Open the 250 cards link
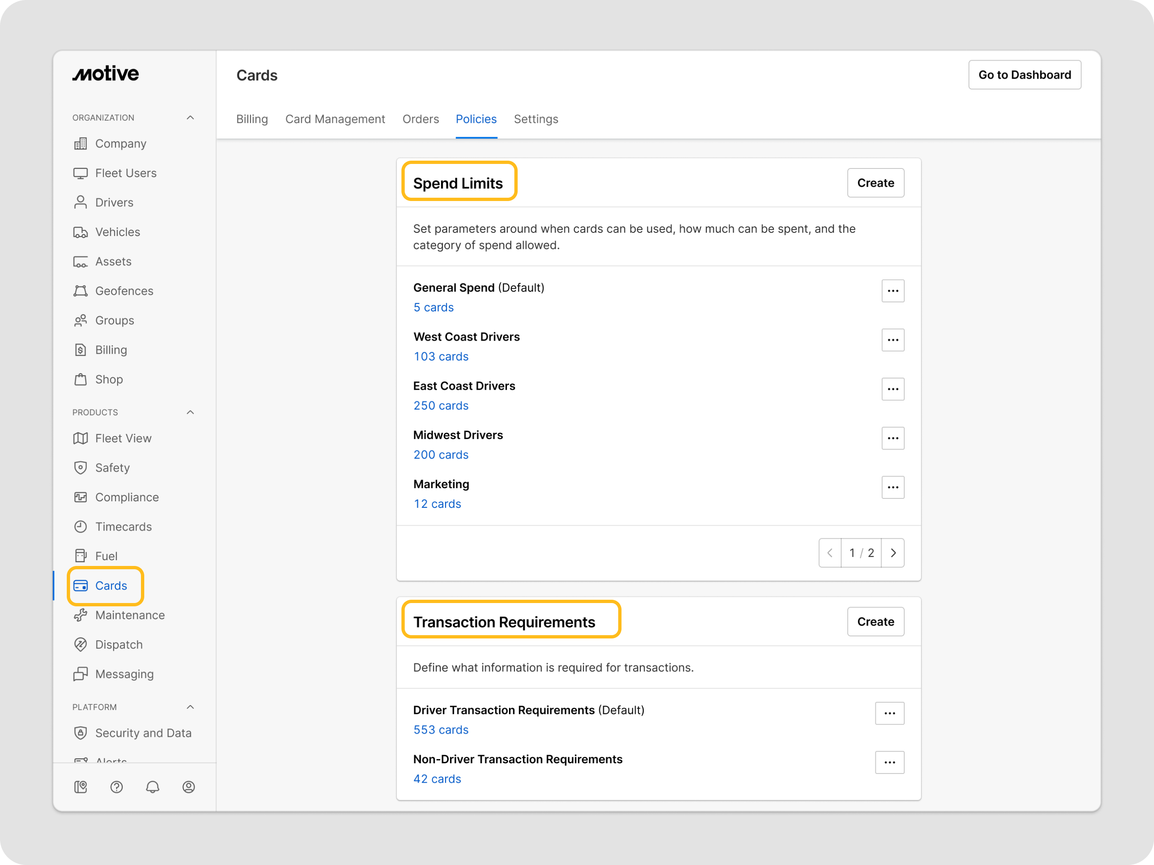 441,406
